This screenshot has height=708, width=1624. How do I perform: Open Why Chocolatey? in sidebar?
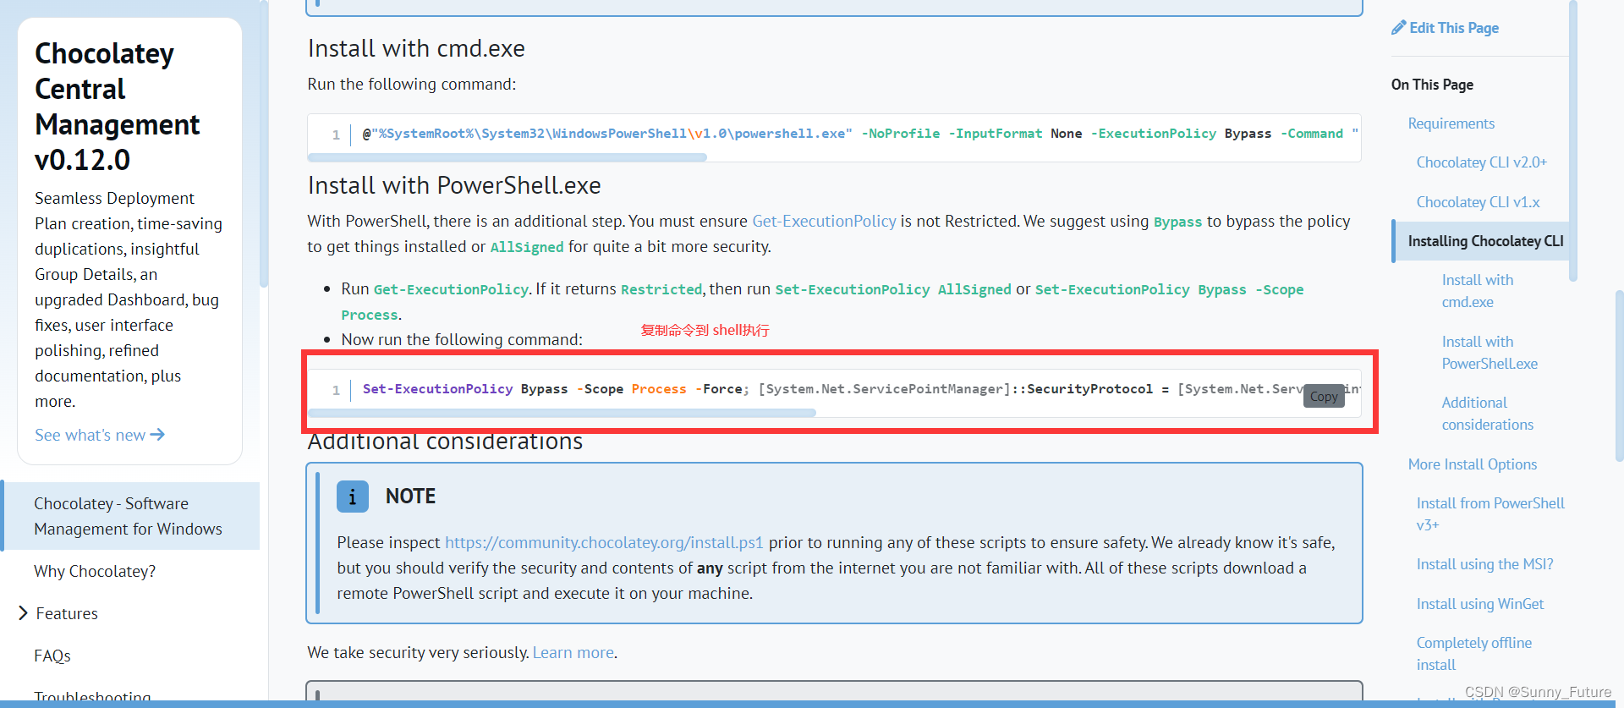[x=95, y=571]
